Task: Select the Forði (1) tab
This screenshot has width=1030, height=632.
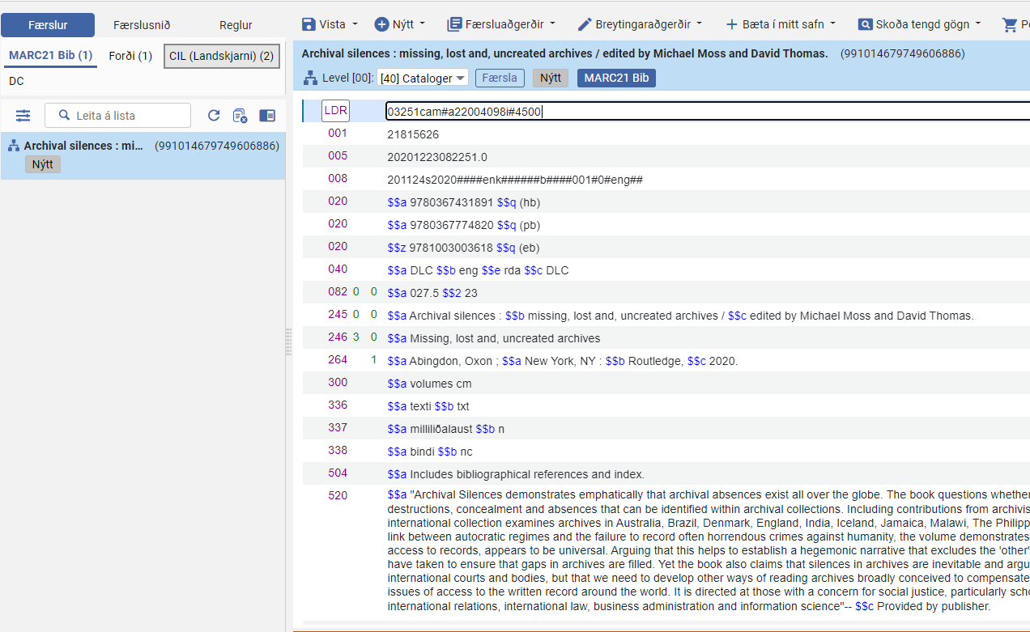Action: (x=130, y=56)
